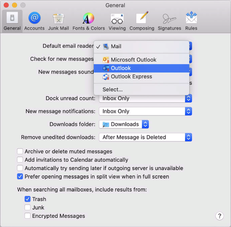Choose the Select... option in the menu
This screenshot has height=227, width=231.
pyautogui.click(x=113, y=89)
